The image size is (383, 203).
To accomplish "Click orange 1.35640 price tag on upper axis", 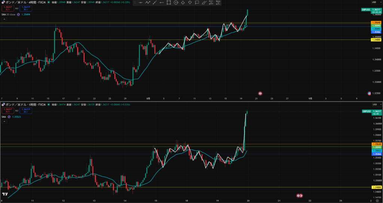I will click(376, 22).
